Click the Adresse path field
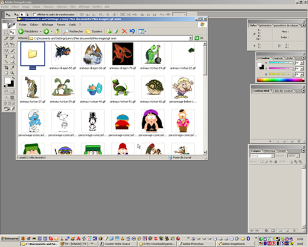 [109, 38]
